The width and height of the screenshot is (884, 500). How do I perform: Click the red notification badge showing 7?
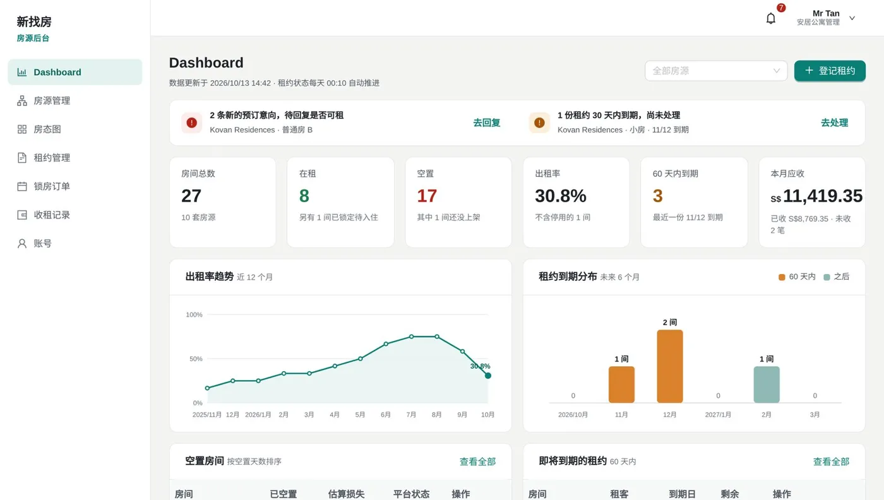coord(781,8)
